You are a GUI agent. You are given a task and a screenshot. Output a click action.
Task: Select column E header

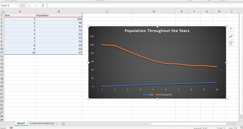pyautogui.click(x=181, y=12)
